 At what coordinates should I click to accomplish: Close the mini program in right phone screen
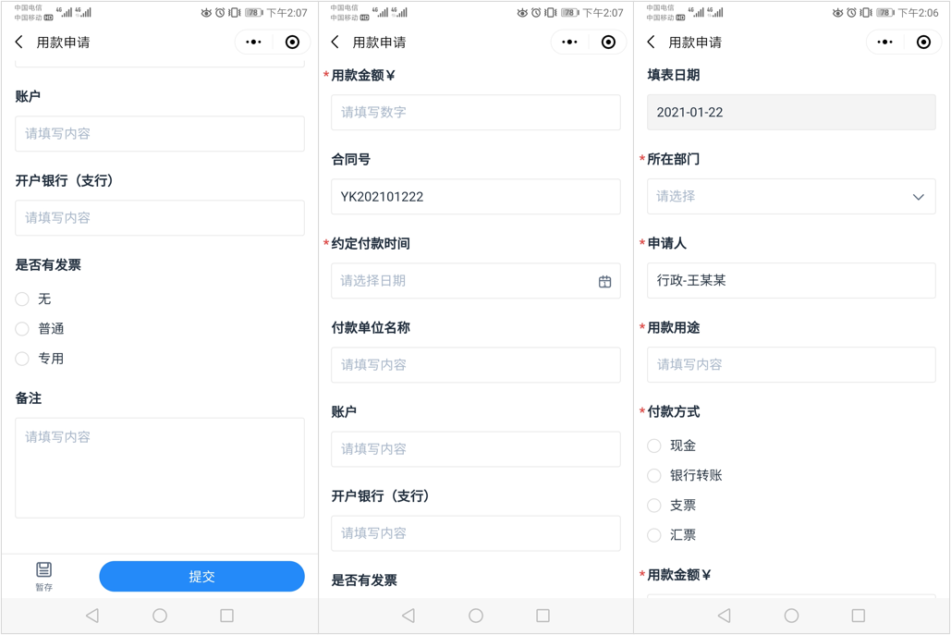click(x=923, y=42)
